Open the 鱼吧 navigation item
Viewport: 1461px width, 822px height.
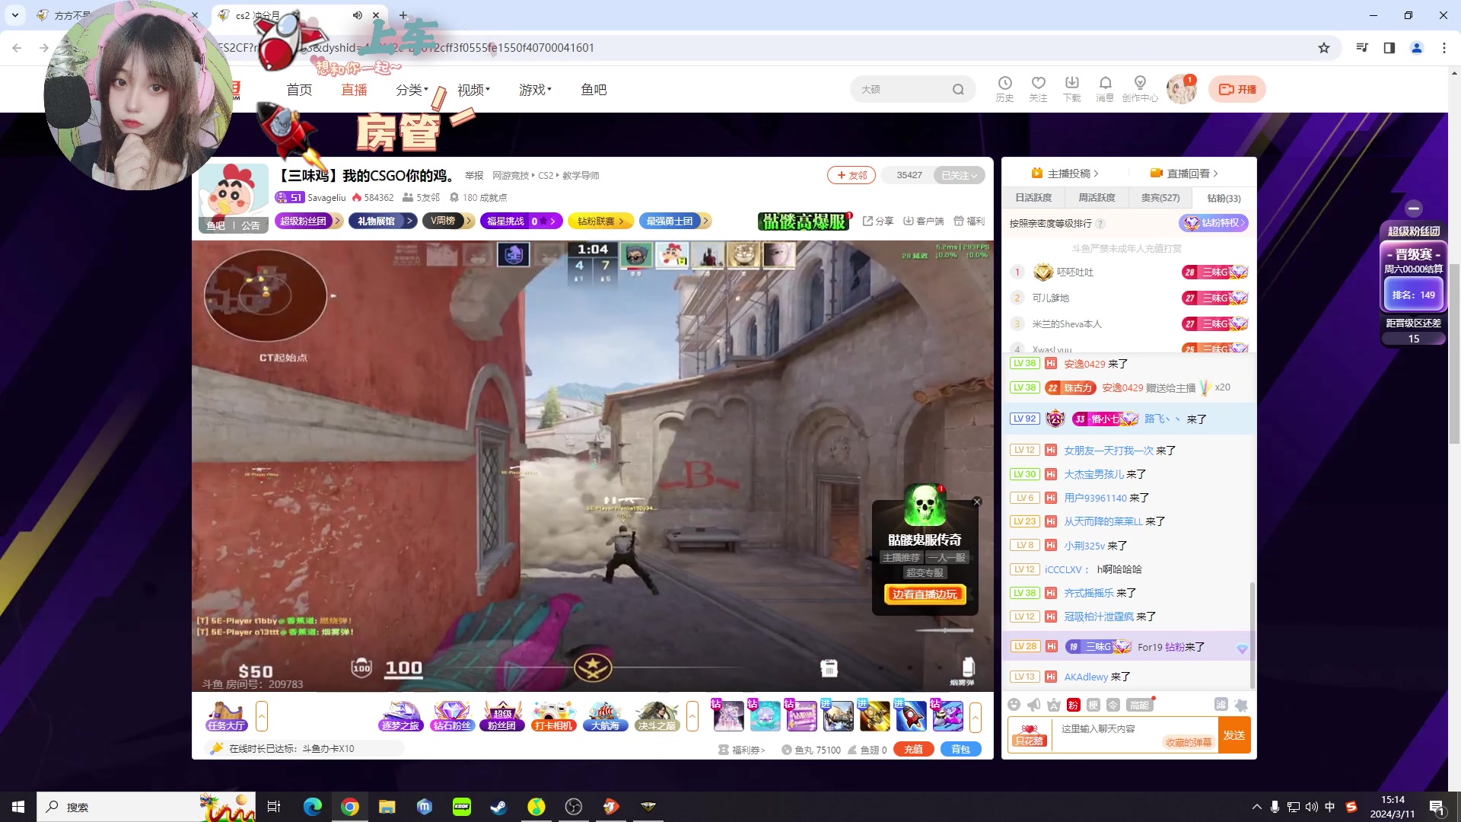click(594, 90)
